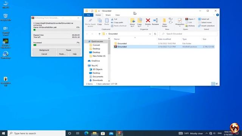This screenshot has height=136, width=242.
Task: Switch to large icons view in status bar
Action: pyautogui.click(x=217, y=84)
